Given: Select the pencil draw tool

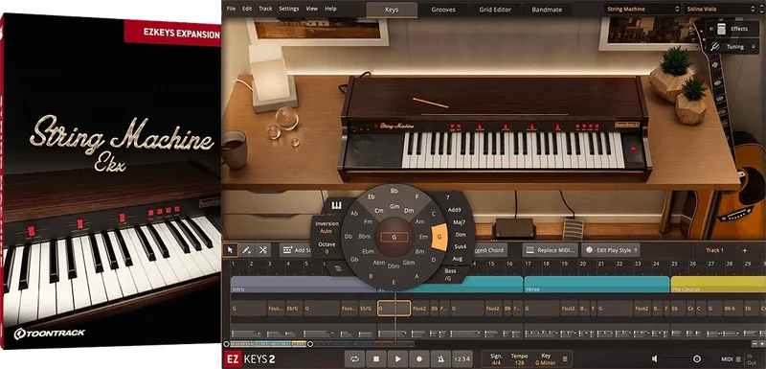Looking at the screenshot, I should pos(247,250).
